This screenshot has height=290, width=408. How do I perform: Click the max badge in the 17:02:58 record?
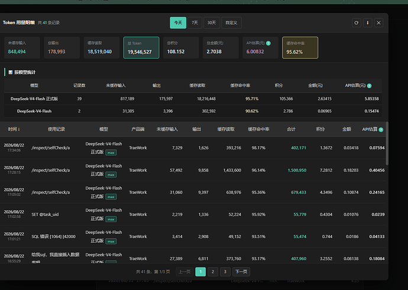111,219
